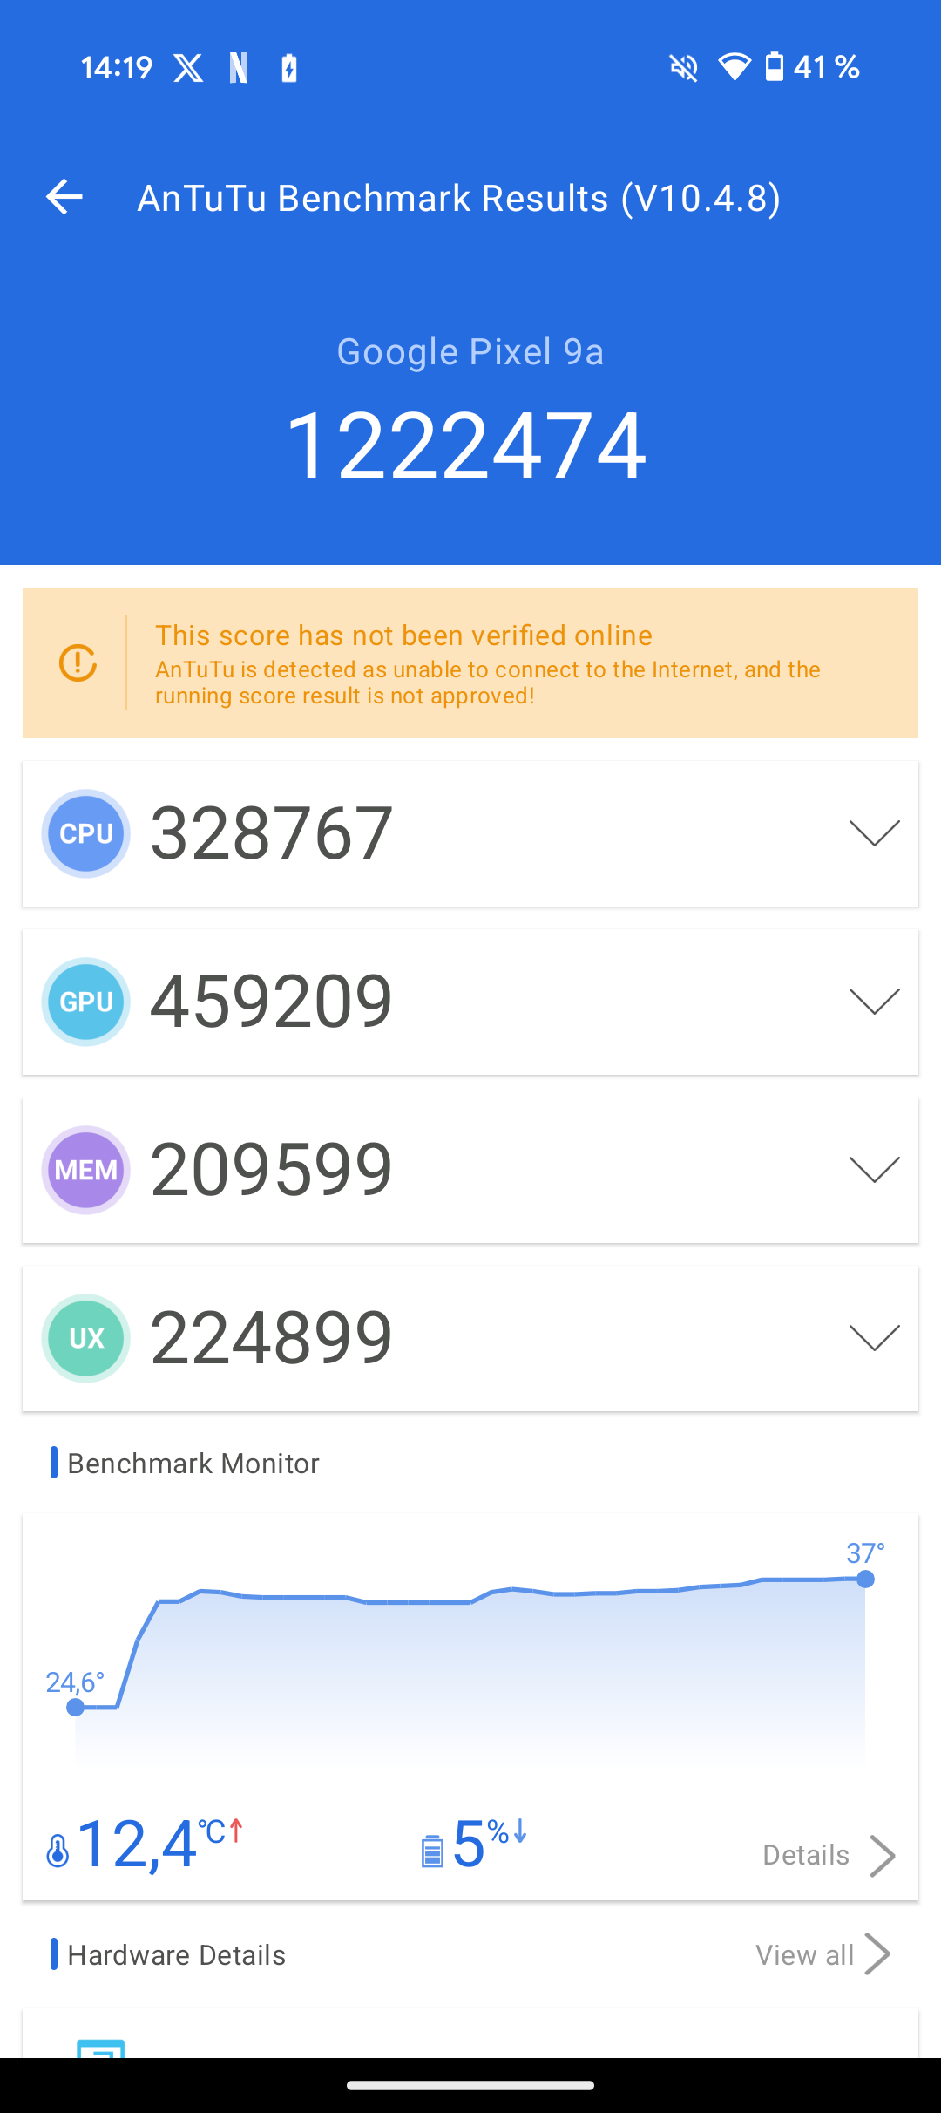The width and height of the screenshot is (941, 2113).
Task: Tap the score not verified online banner
Action: point(488,663)
